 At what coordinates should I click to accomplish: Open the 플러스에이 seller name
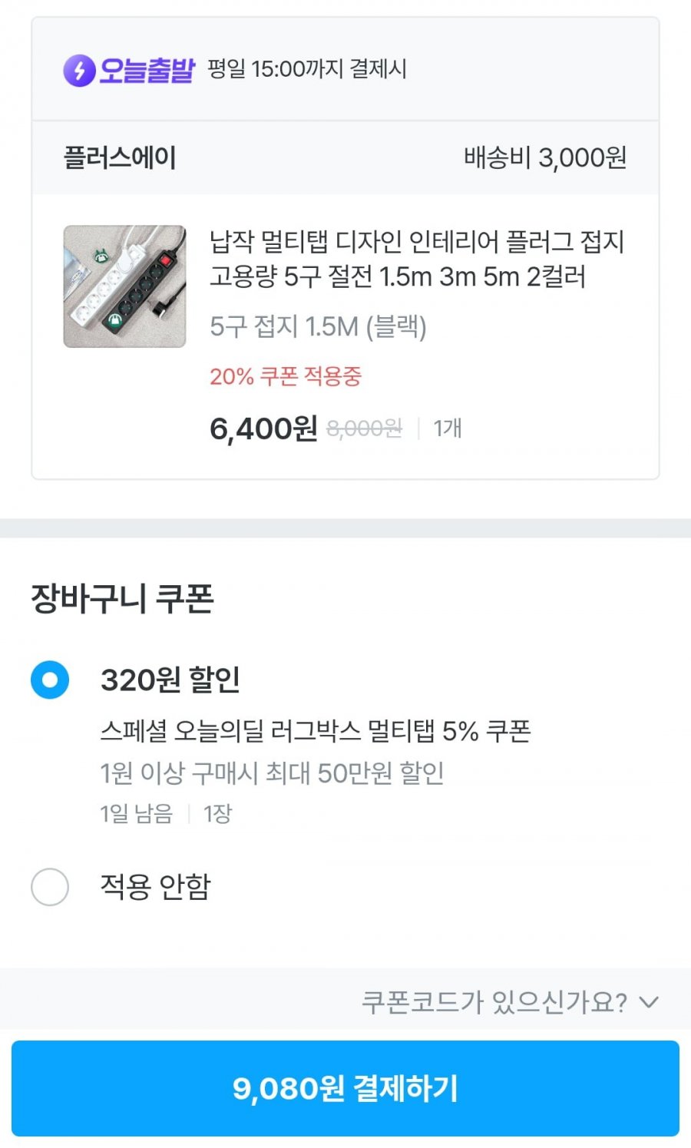click(120, 158)
